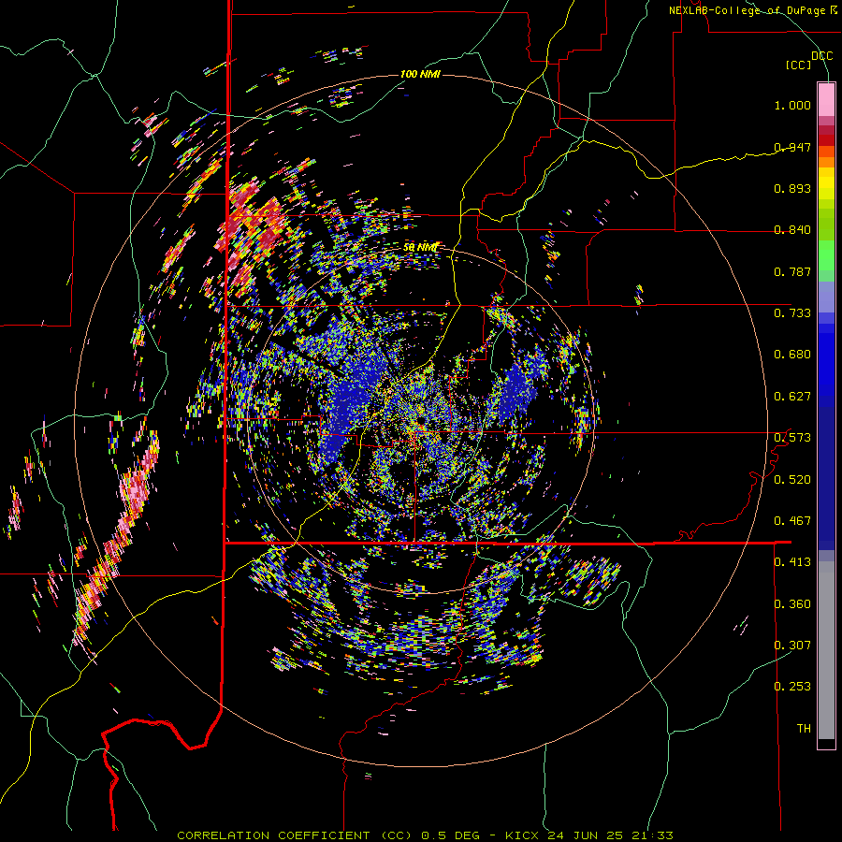Click the 0.573 scale value
This screenshot has height=842, width=842.
click(792, 438)
